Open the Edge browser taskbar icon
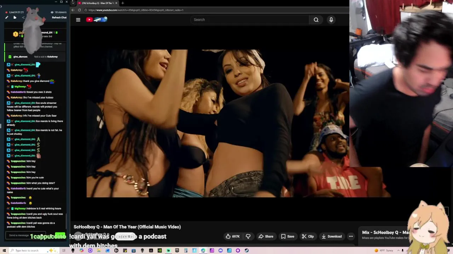The width and height of the screenshot is (453, 254). point(203,250)
